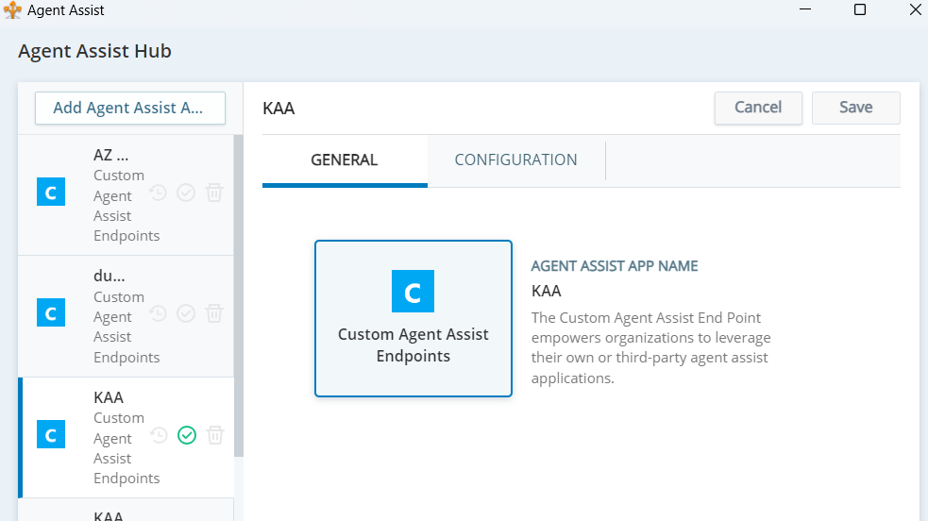This screenshot has width=928, height=521.
Task: Delete the du... agent assist app
Action: point(214,313)
